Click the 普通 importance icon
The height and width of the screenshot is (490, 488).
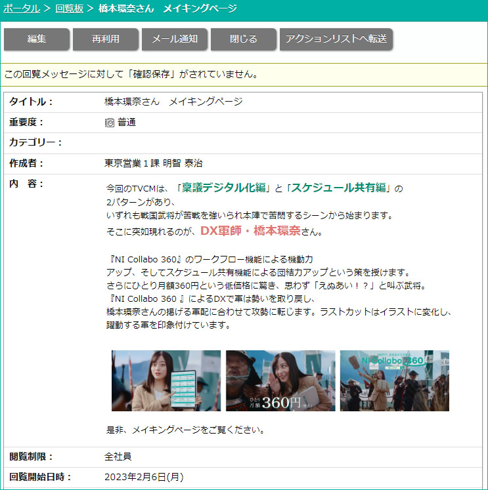click(x=110, y=123)
